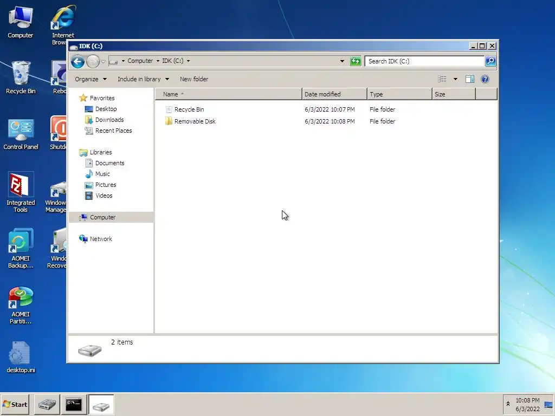Open the Start menu
Image resolution: width=555 pixels, height=416 pixels.
pos(15,404)
